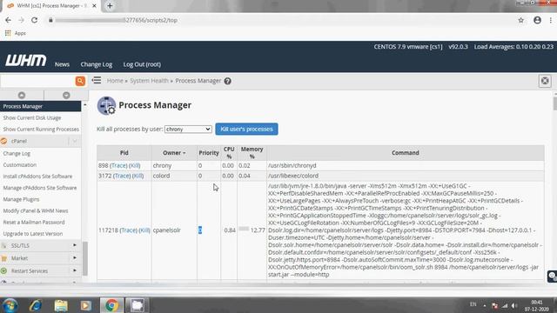
Task: Click the orange search icon in sidebar
Action: pos(80,81)
